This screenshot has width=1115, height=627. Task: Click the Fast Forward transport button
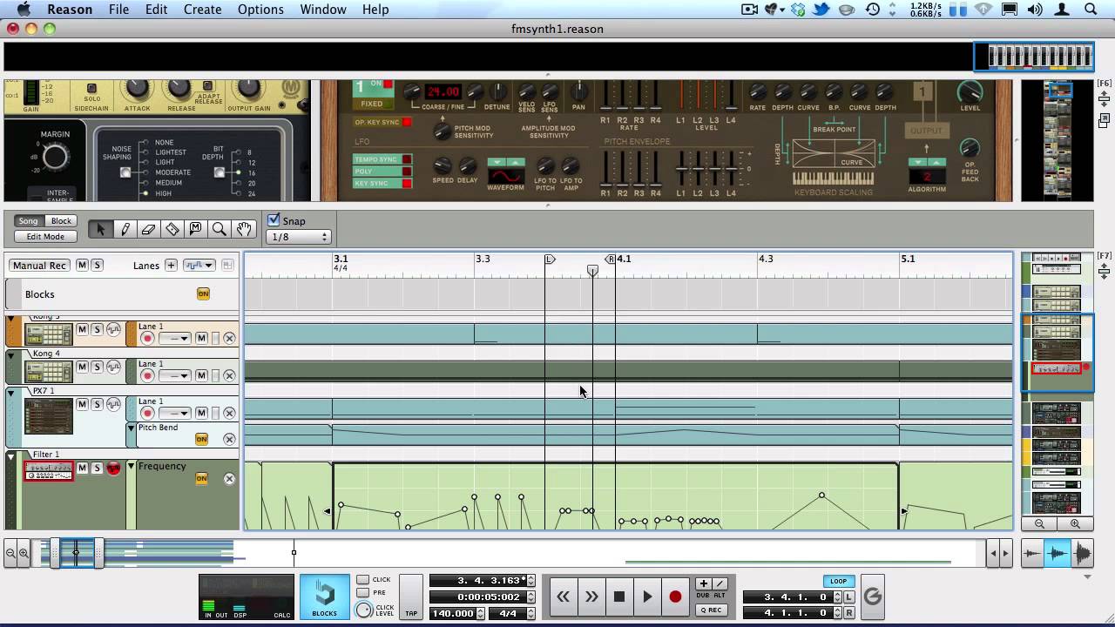[591, 597]
